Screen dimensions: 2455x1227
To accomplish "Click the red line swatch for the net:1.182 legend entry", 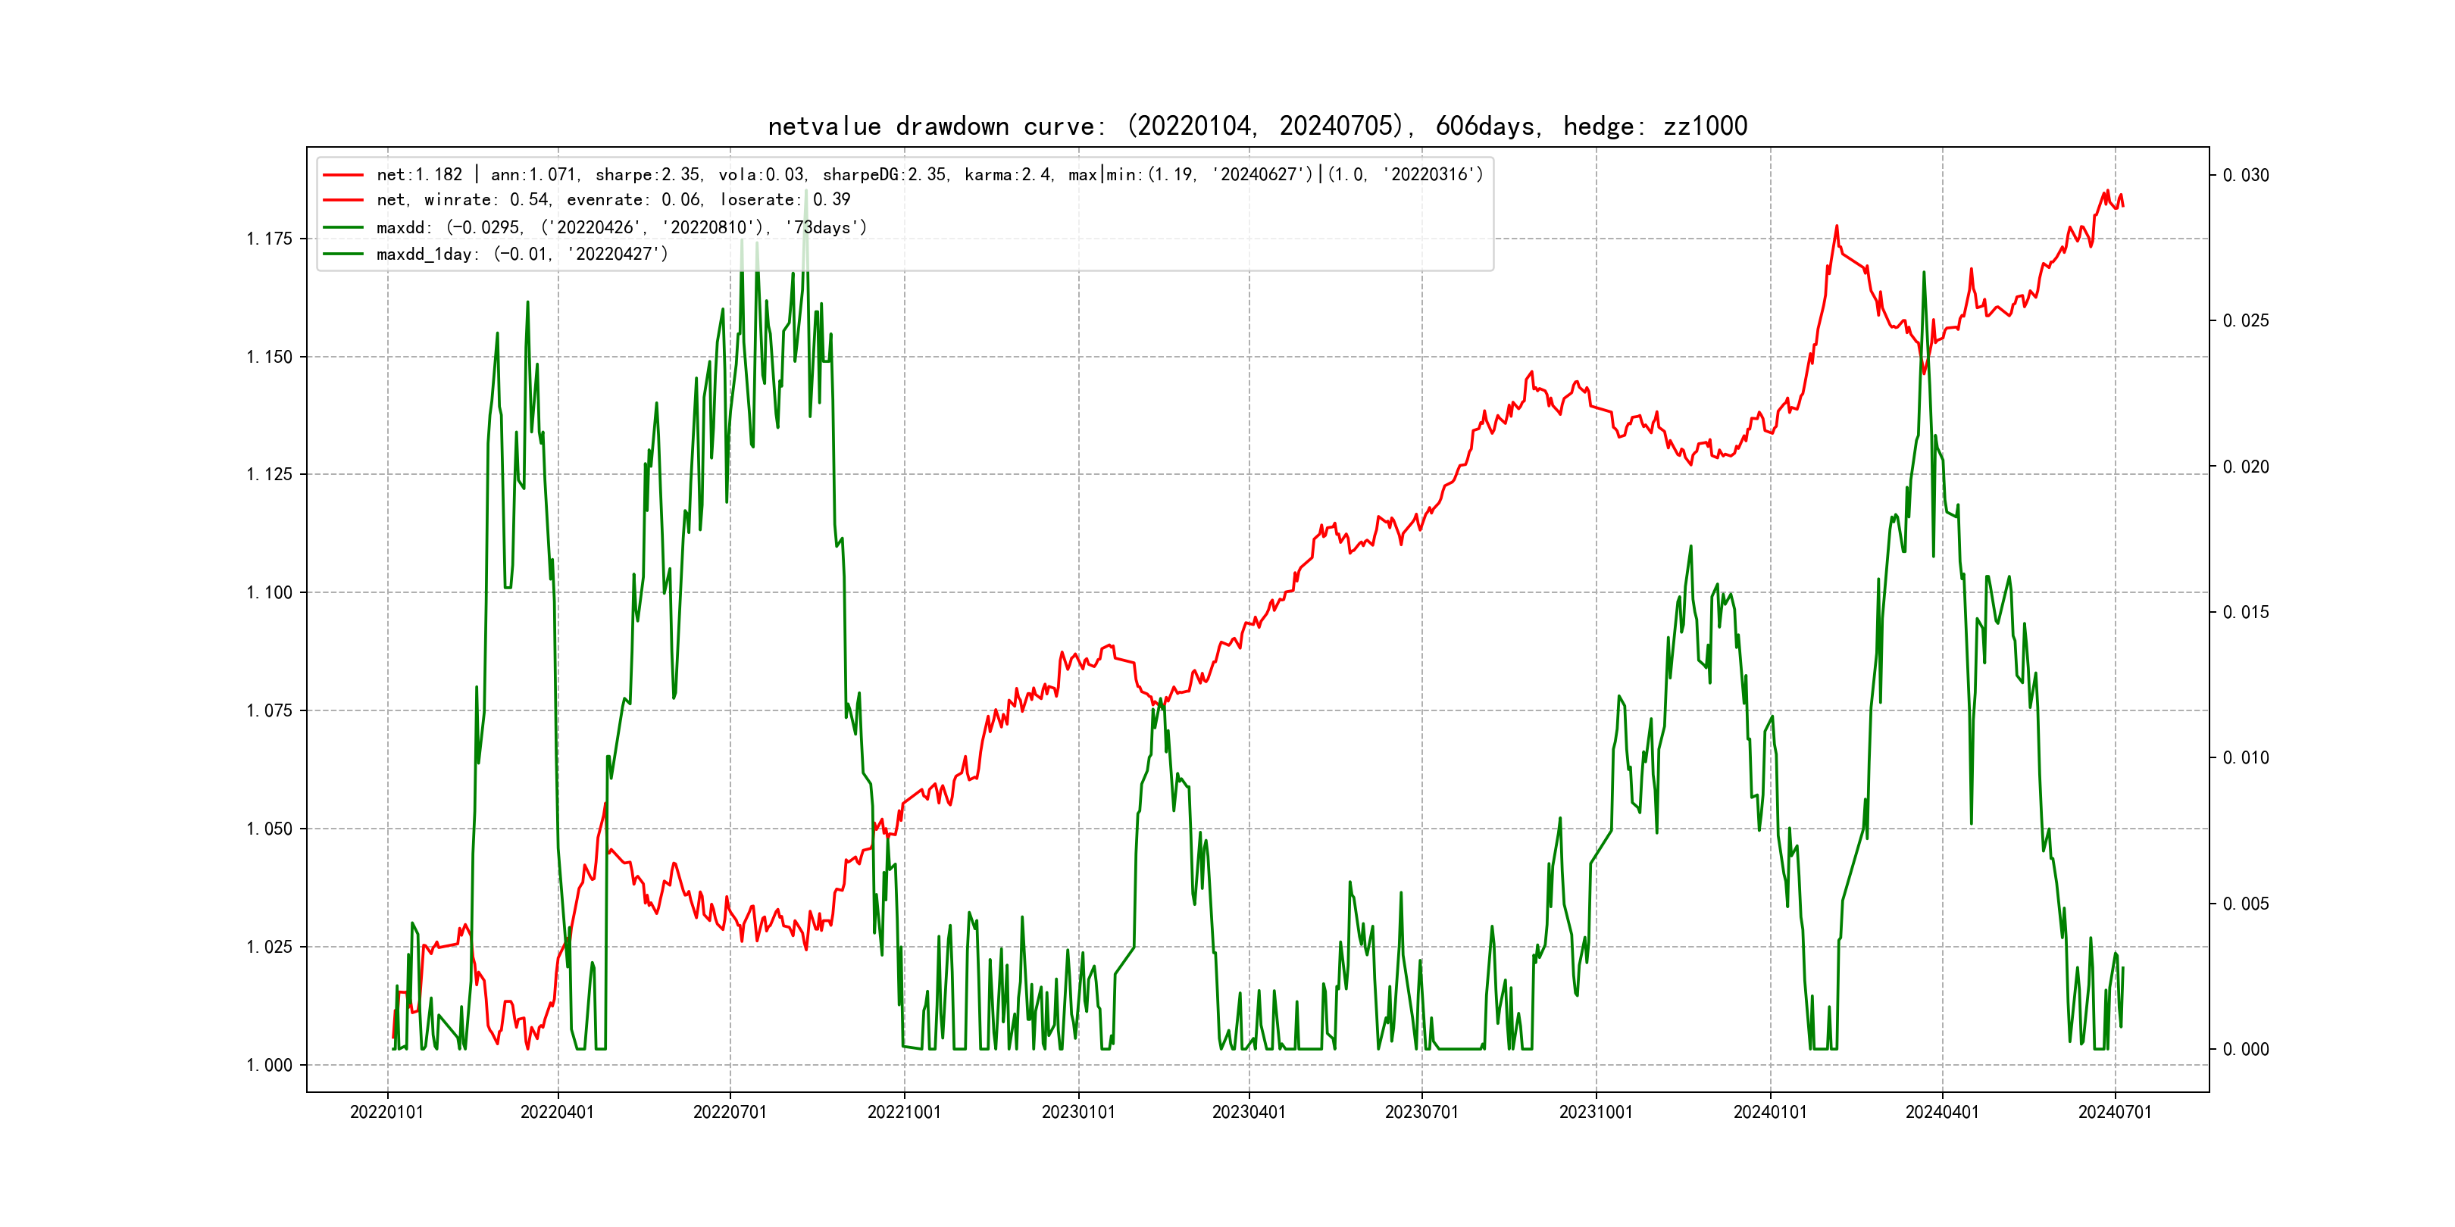I will pos(343,175).
